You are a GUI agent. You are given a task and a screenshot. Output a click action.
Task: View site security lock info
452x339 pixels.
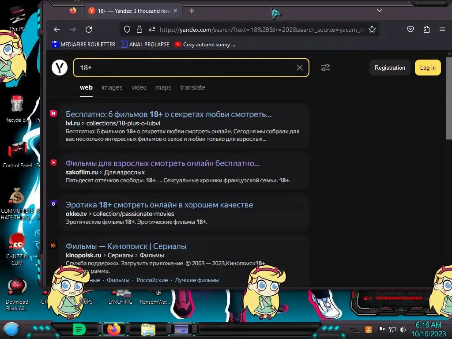coord(139,30)
